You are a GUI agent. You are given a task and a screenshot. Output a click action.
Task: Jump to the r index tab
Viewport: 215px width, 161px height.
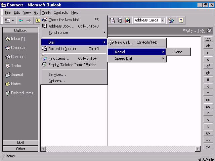coord(208,113)
